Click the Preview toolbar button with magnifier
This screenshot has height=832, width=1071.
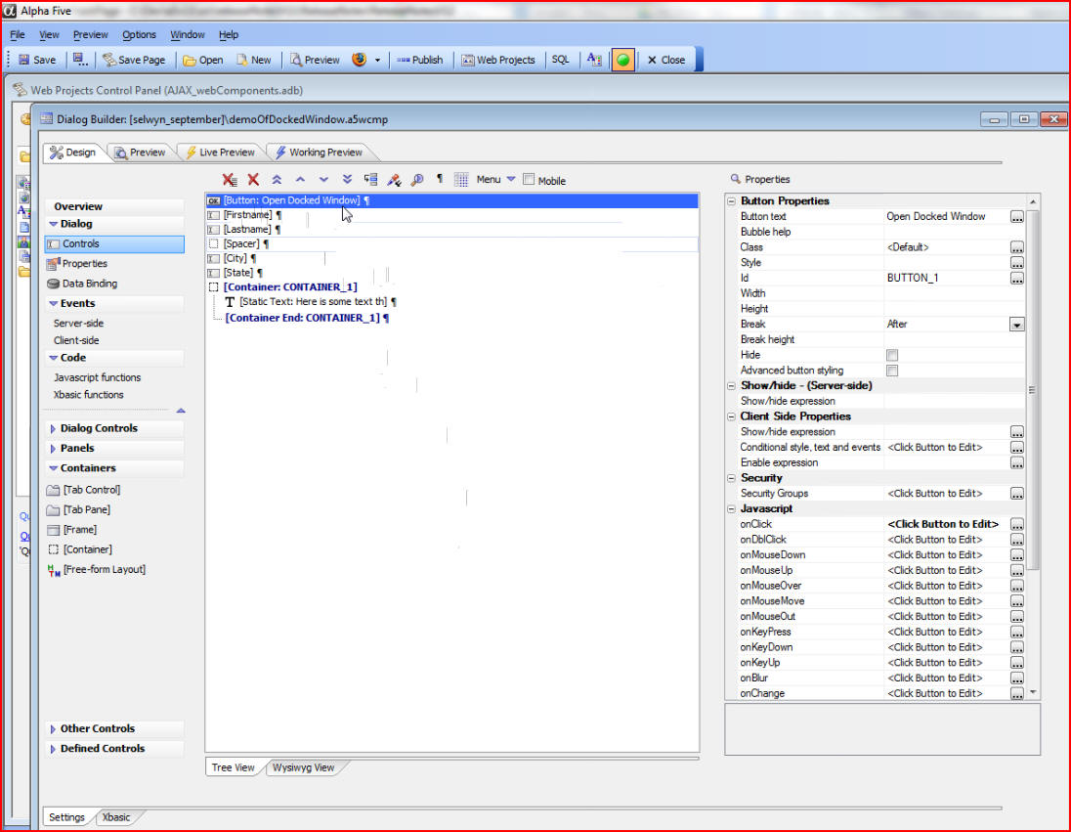pos(315,60)
